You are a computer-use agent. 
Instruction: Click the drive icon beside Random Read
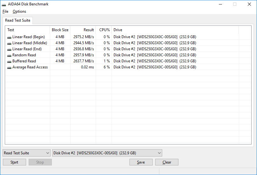(x=9, y=56)
